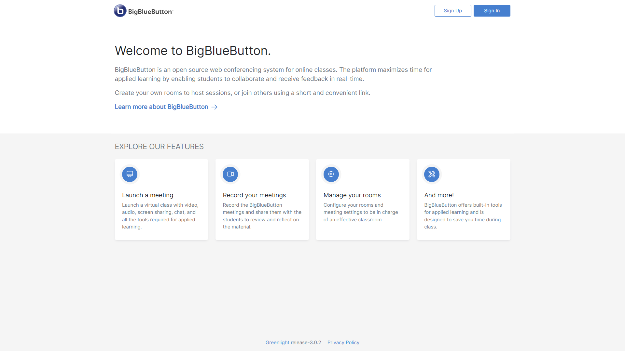Click the 'offers built-in tools' description
The image size is (625, 351).
pyautogui.click(x=463, y=216)
